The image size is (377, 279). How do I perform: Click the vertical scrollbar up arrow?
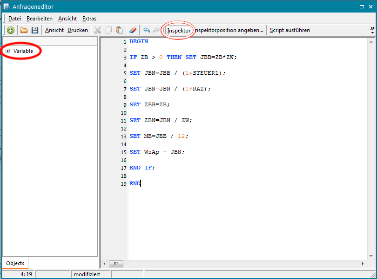(371, 42)
